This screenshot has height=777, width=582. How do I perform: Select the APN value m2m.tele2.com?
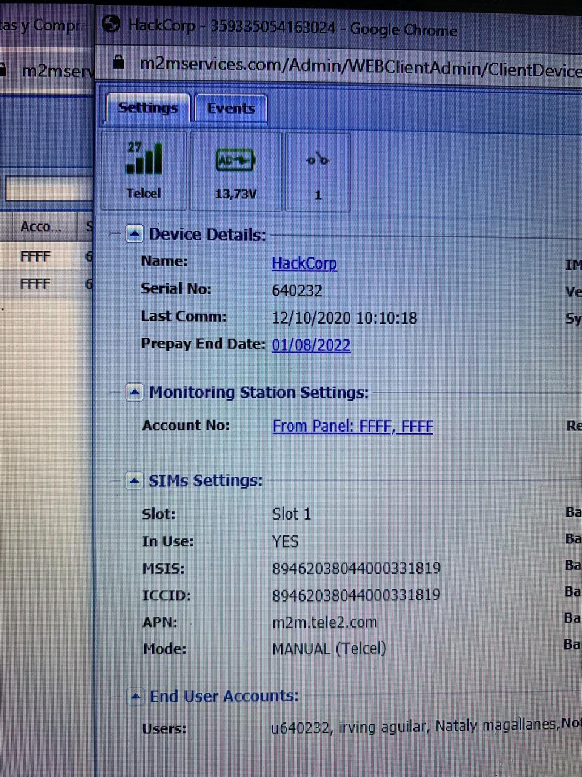(324, 622)
